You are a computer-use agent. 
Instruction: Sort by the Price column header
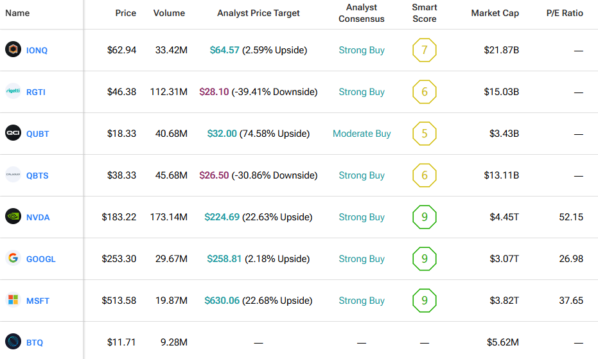click(125, 13)
